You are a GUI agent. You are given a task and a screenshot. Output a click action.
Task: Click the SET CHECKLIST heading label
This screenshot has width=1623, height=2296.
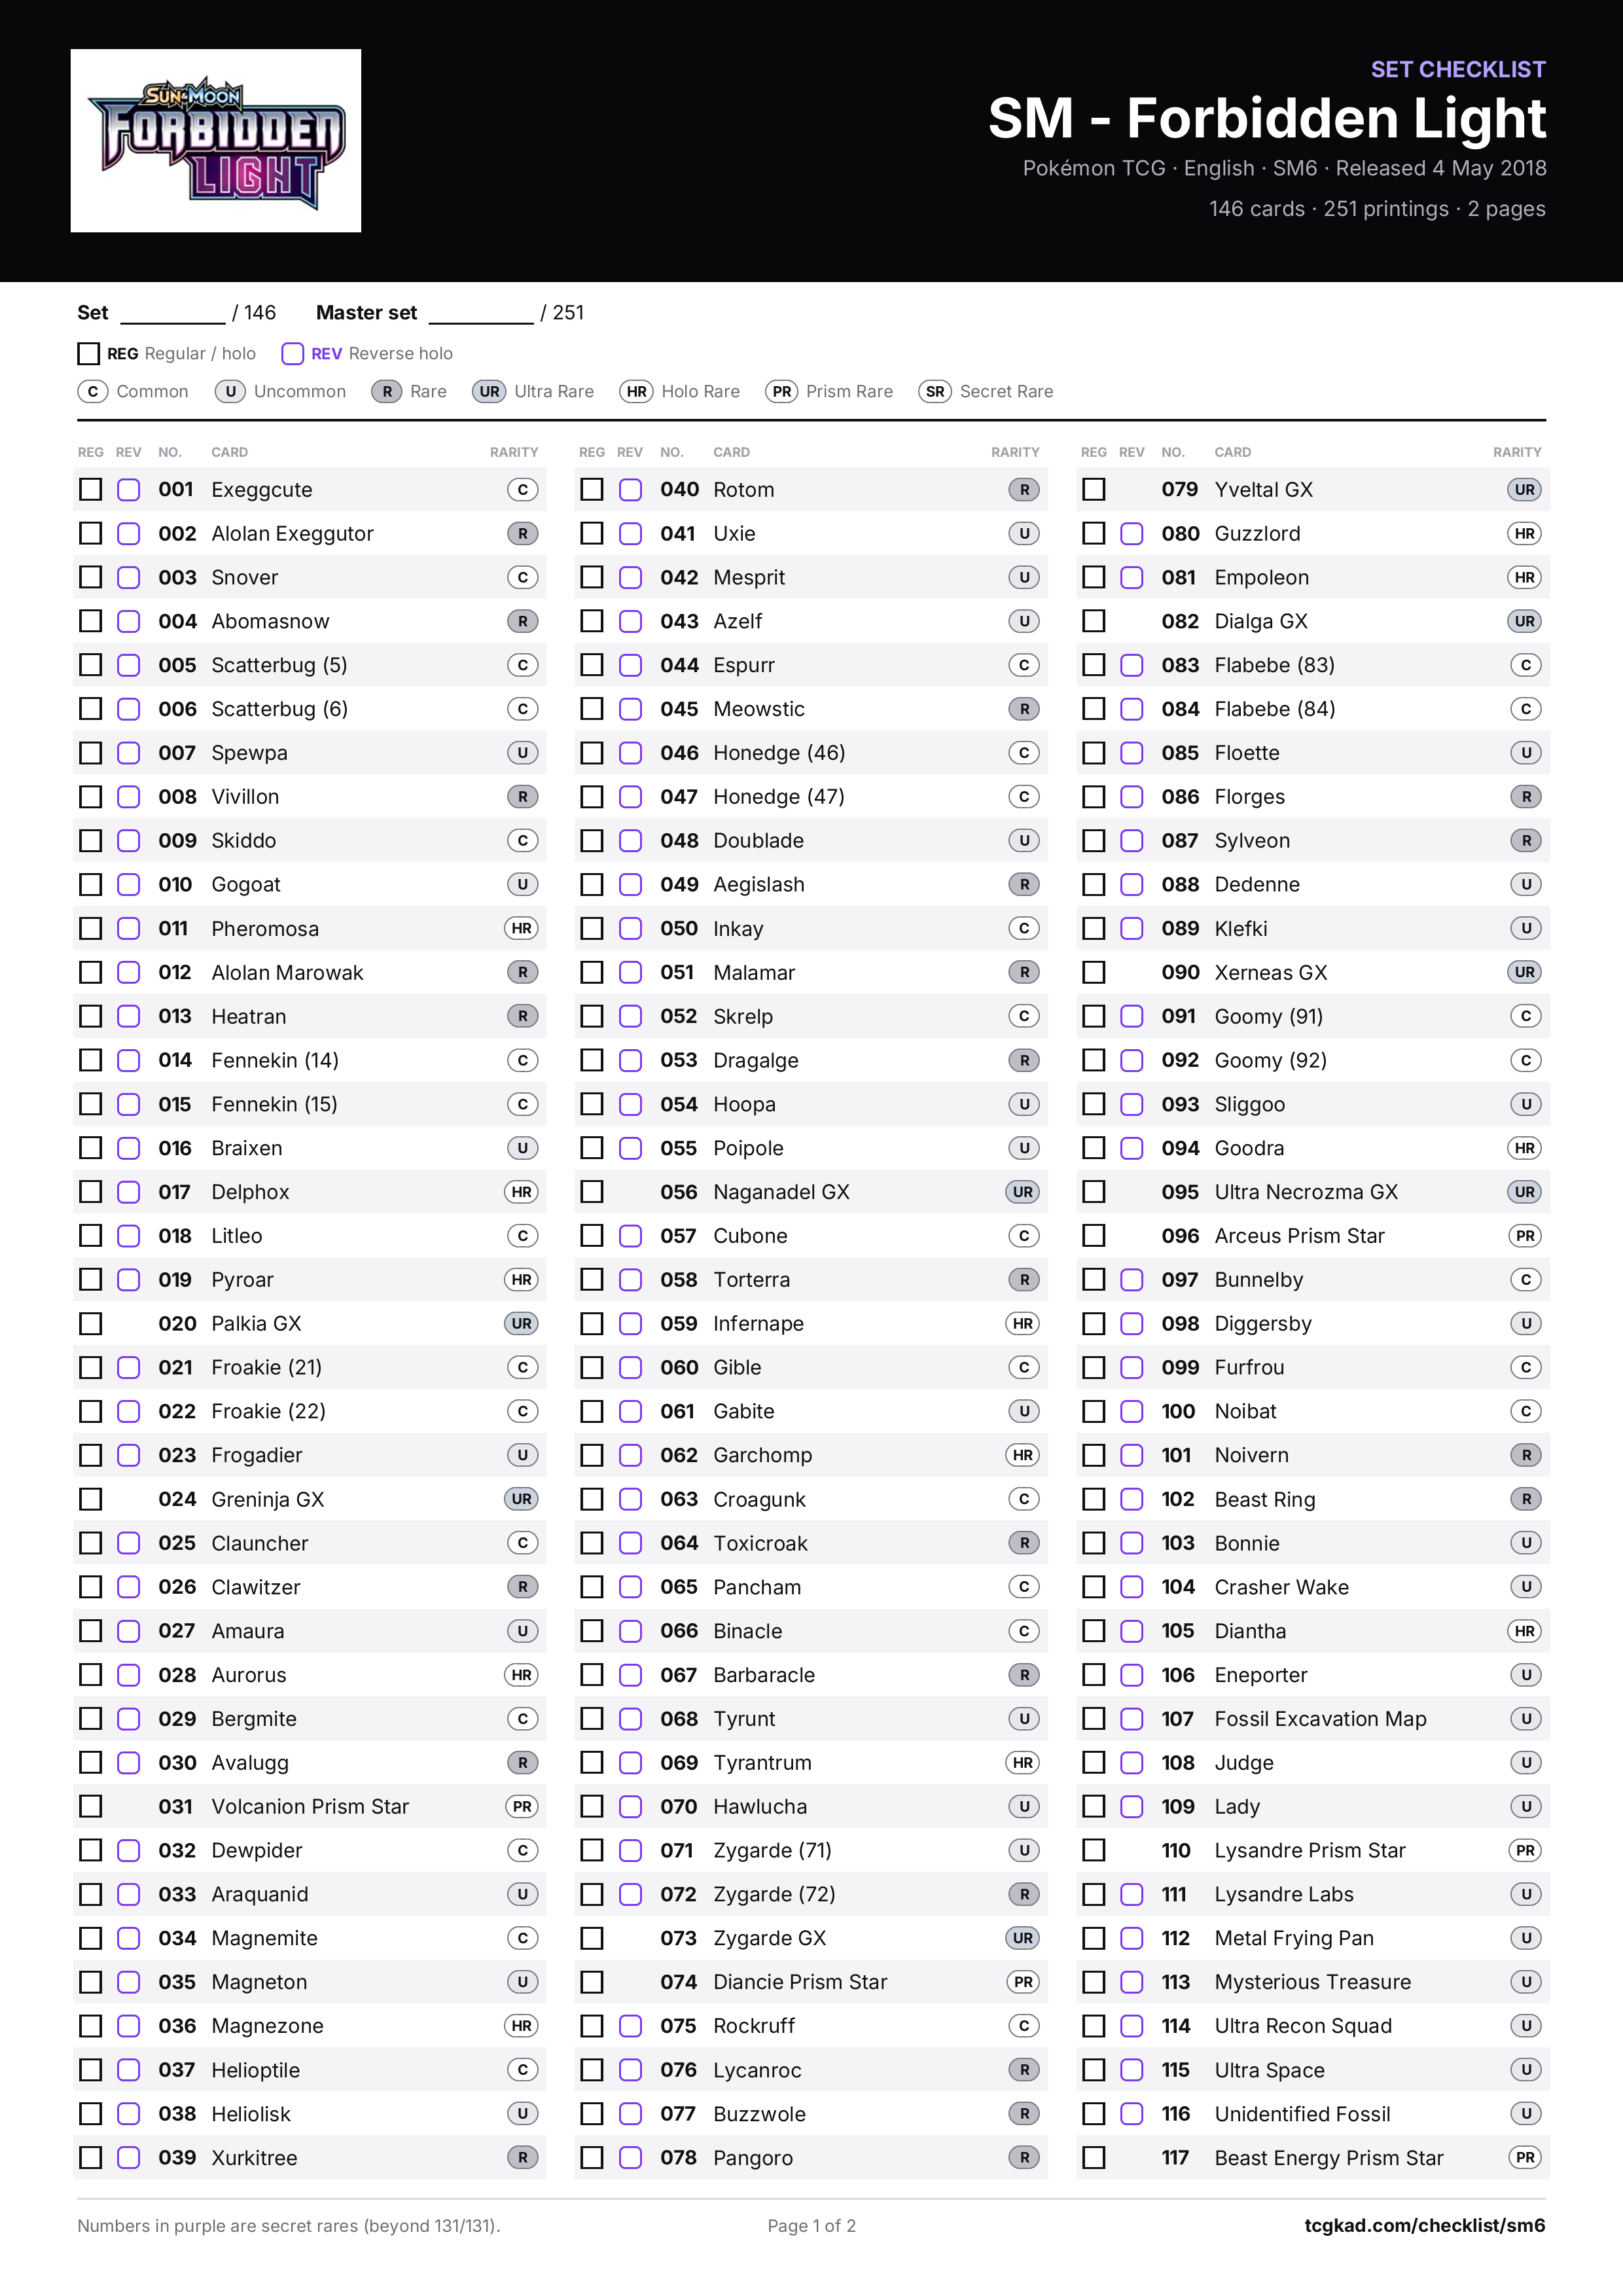pos(1458,70)
